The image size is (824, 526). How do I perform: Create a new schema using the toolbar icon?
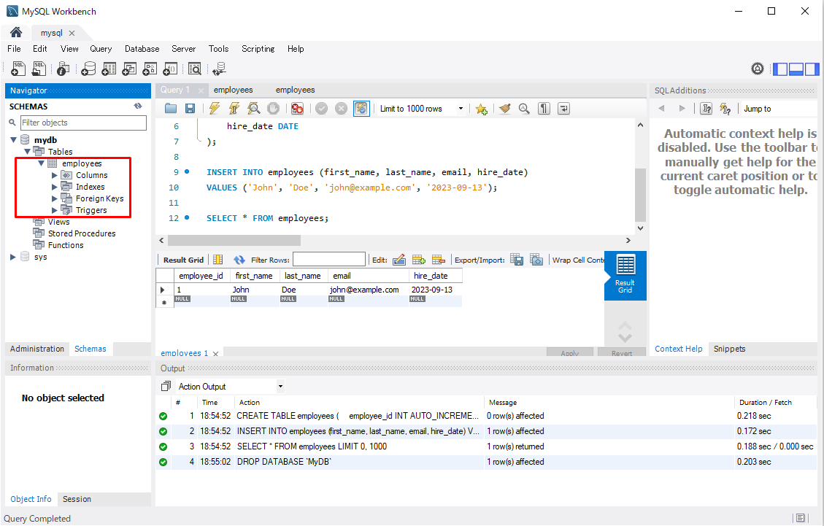88,69
